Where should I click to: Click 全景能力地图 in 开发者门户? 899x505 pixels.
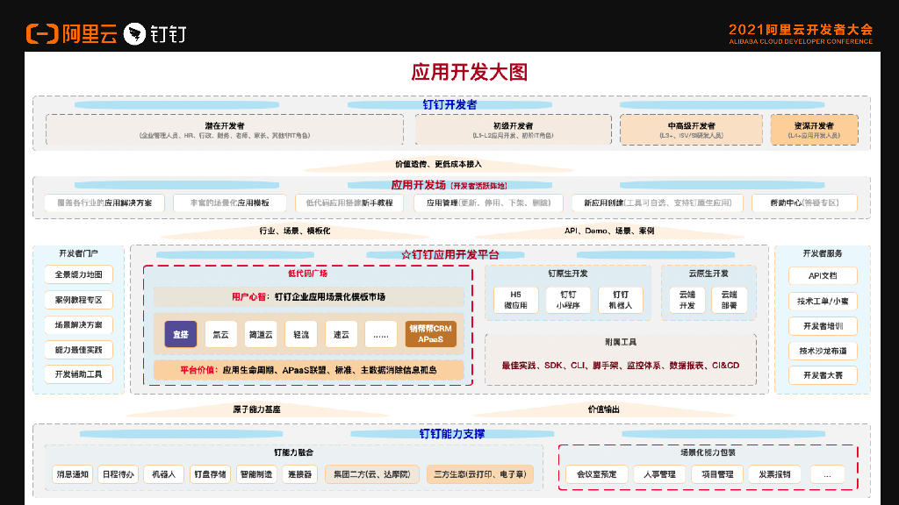pos(78,274)
